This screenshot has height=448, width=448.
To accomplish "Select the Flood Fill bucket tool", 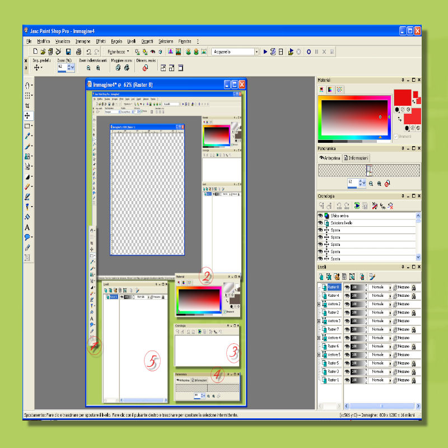I will click(27, 217).
